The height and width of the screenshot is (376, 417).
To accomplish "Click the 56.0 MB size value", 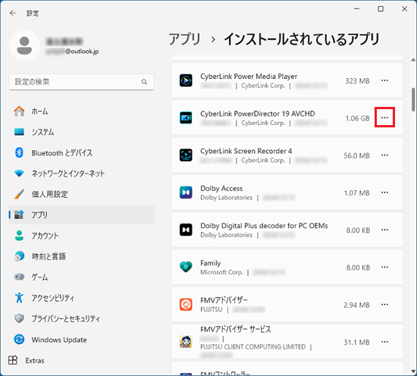I will (x=356, y=155).
